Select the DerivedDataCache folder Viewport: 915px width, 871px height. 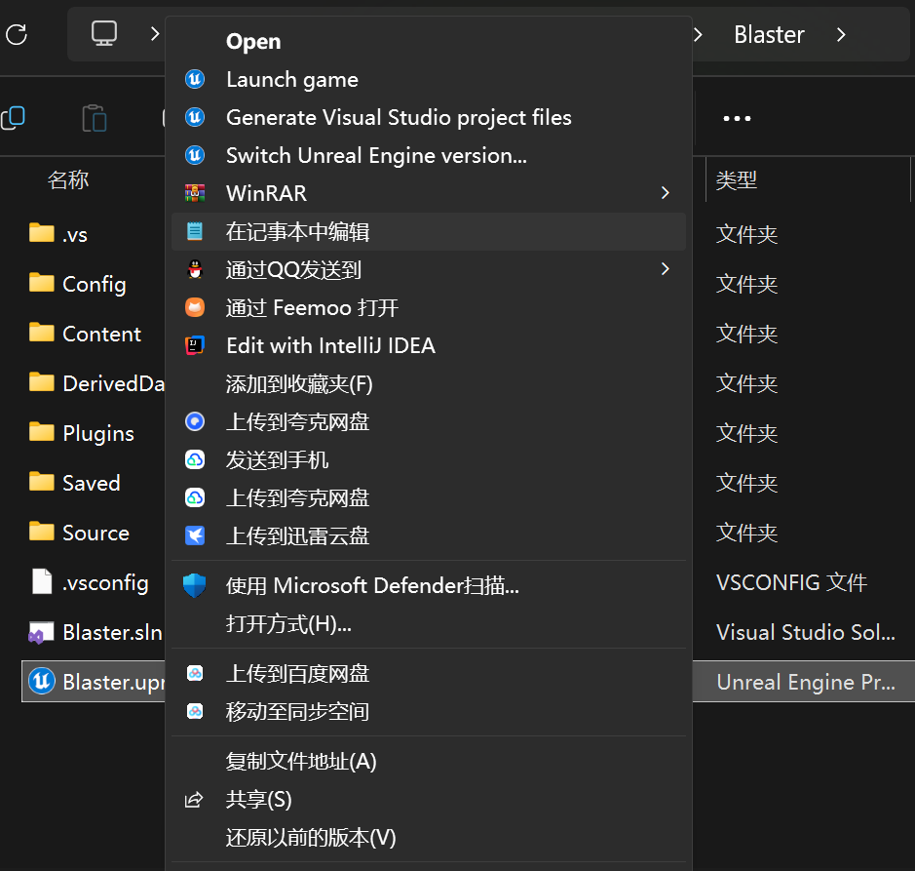pos(96,383)
